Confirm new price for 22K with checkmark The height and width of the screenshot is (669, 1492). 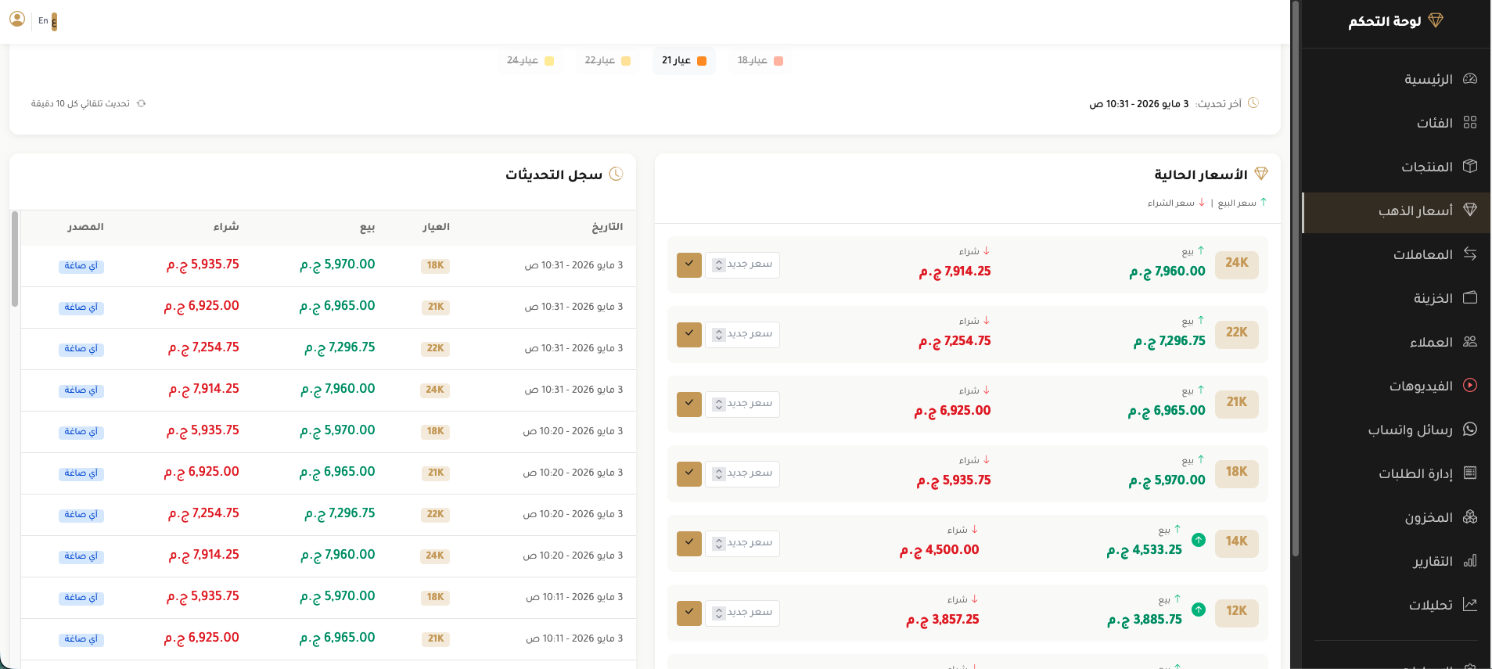688,334
